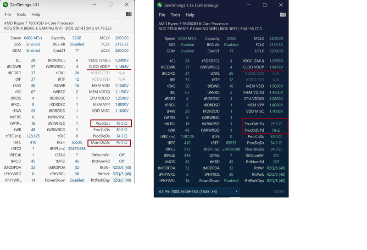Minimize the ZenTimings 1.31 window

click(x=95, y=5)
